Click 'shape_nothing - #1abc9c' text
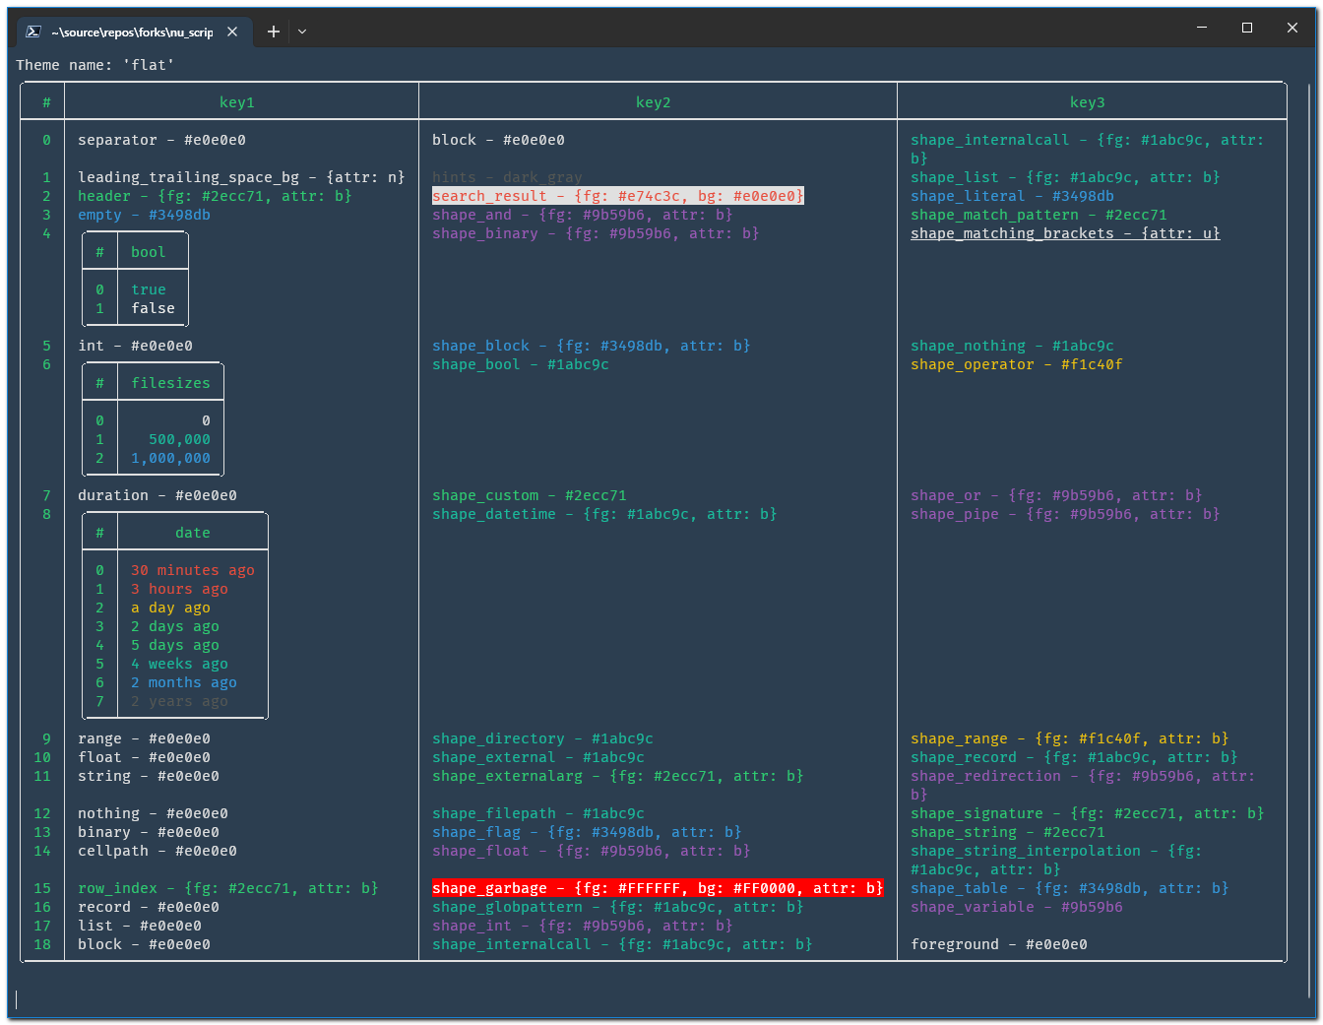This screenshot has width=1323, height=1025. click(x=1013, y=346)
